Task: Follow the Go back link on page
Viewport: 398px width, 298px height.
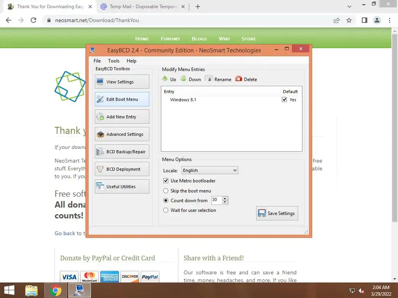Action: [x=65, y=233]
